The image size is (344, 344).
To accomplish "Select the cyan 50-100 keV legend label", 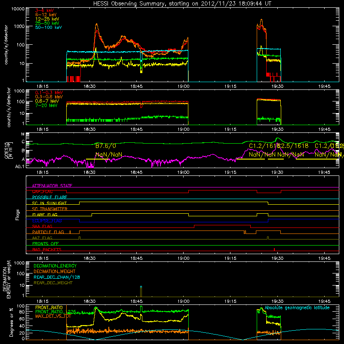I will (49, 28).
